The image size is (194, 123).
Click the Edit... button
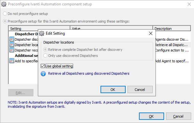click(21, 93)
